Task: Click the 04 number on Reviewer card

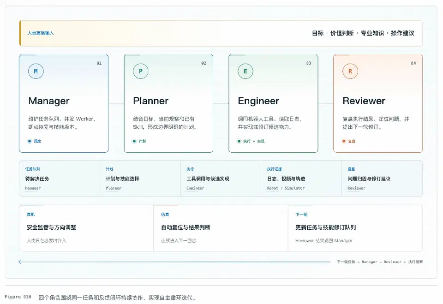Action: [x=413, y=63]
